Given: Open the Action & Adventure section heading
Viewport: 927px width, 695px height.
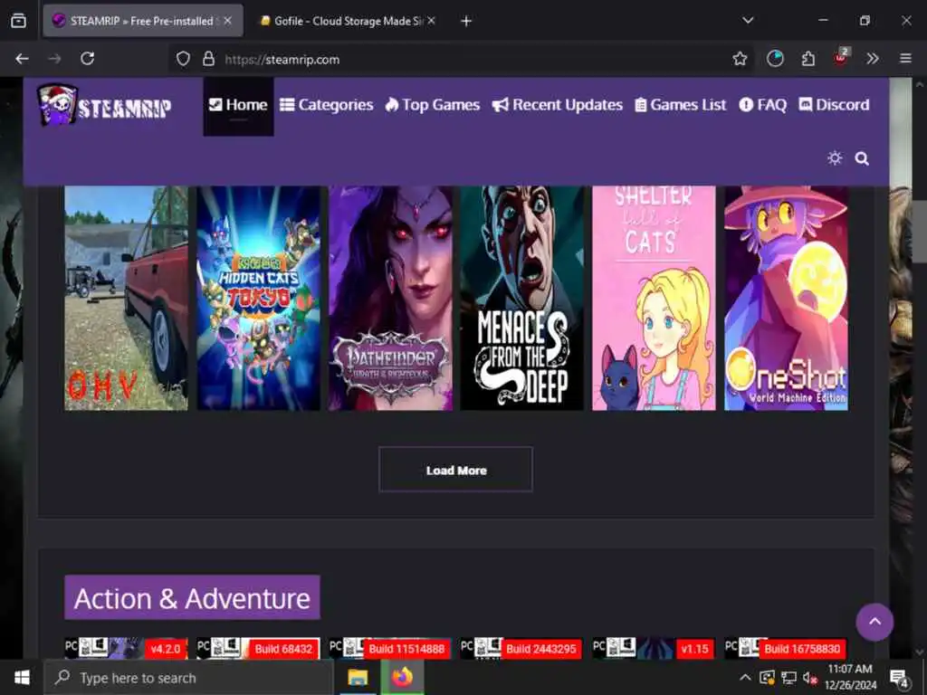Looking at the screenshot, I should coord(192,597).
